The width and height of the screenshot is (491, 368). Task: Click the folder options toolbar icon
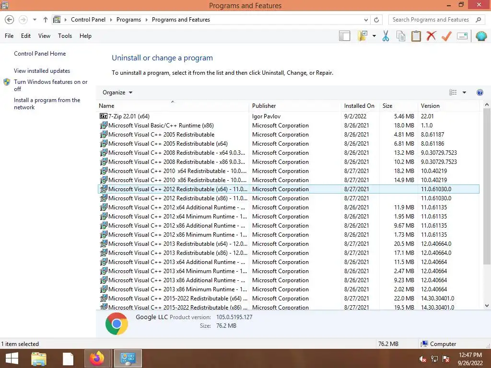pos(362,36)
